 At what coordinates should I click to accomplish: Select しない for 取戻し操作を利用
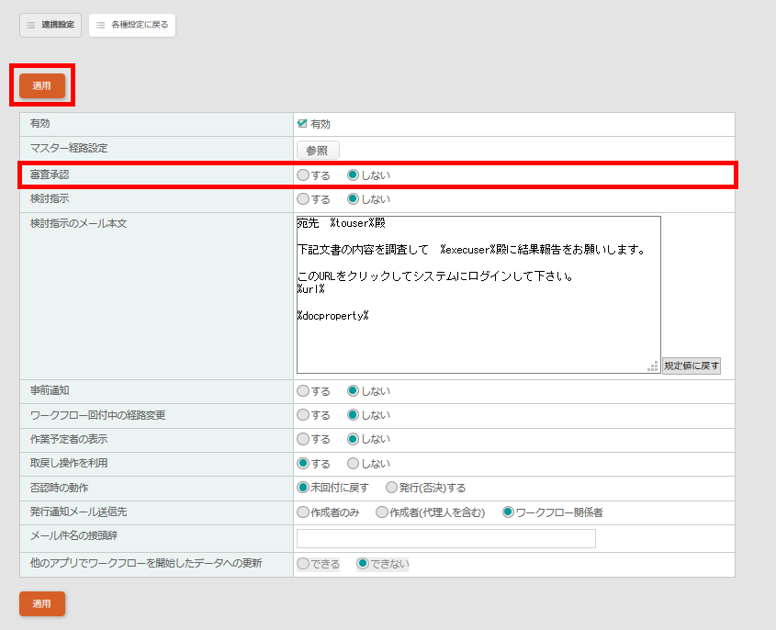coord(353,464)
